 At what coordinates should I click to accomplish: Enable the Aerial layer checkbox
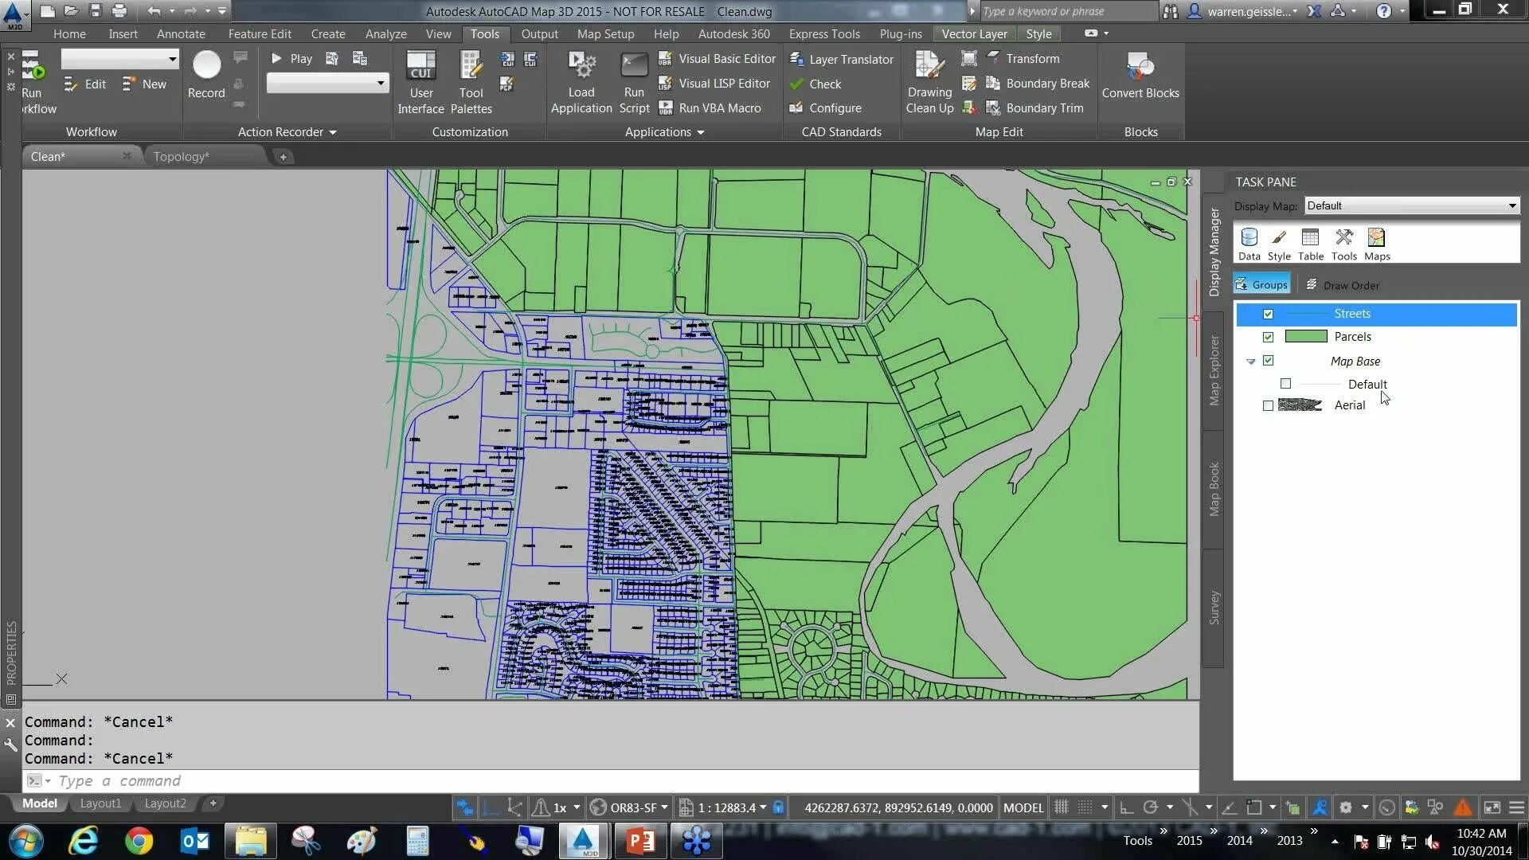tap(1268, 405)
